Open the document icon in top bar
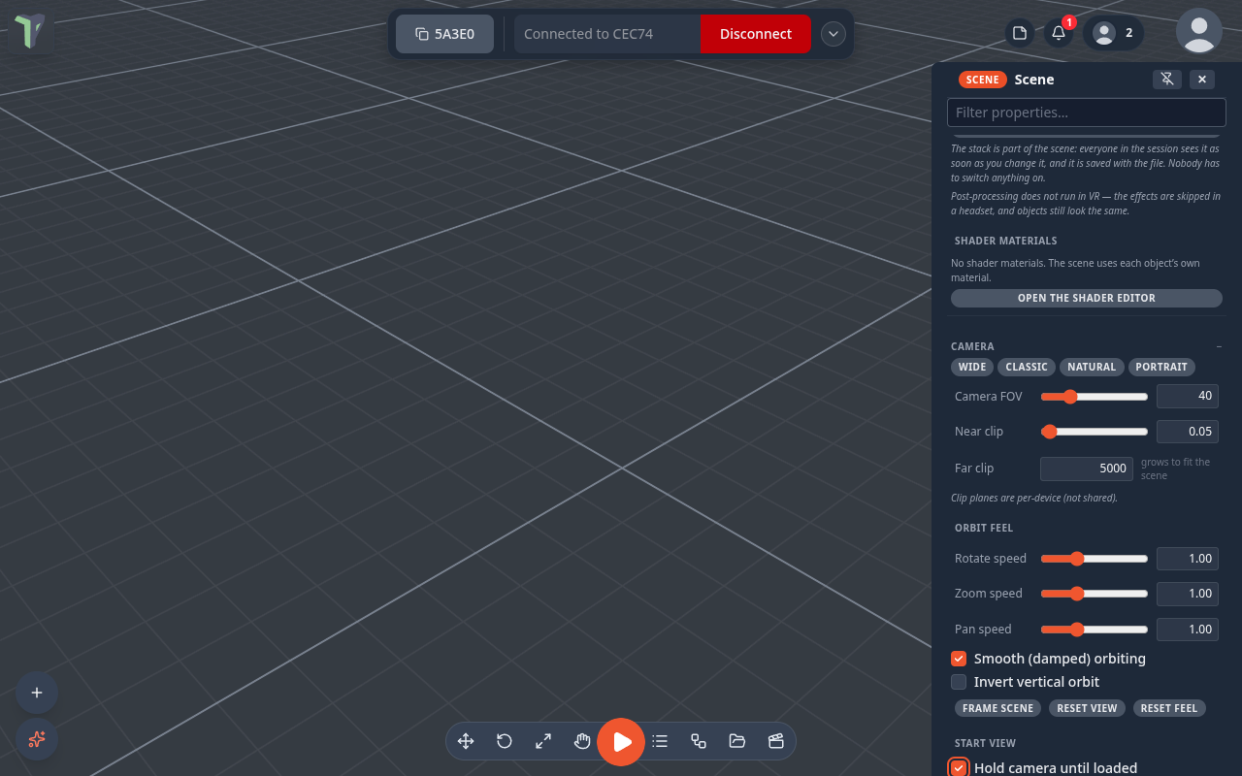The height and width of the screenshot is (776, 1242). tap(1020, 33)
